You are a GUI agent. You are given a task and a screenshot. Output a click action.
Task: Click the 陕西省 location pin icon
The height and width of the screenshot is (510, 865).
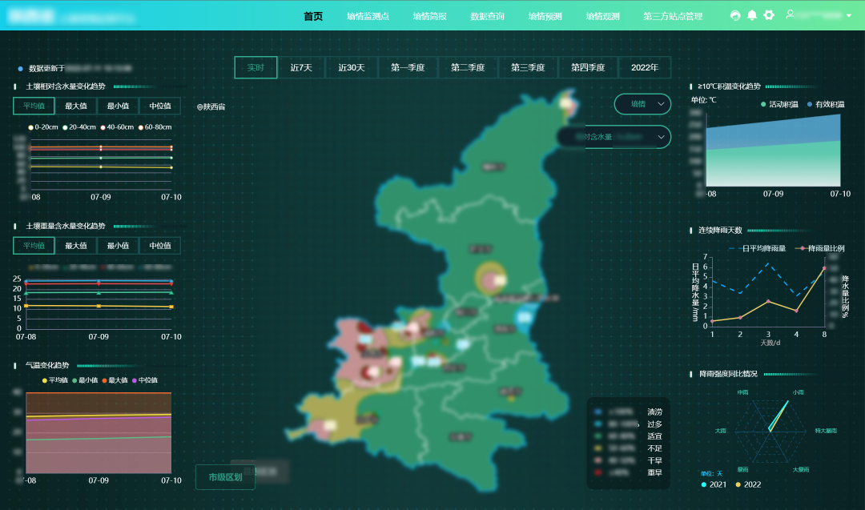(199, 106)
